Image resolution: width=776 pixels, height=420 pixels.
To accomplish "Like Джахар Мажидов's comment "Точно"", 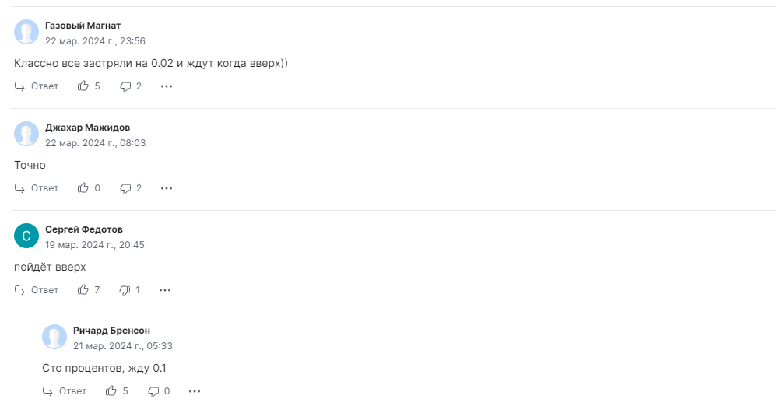I will [83, 188].
